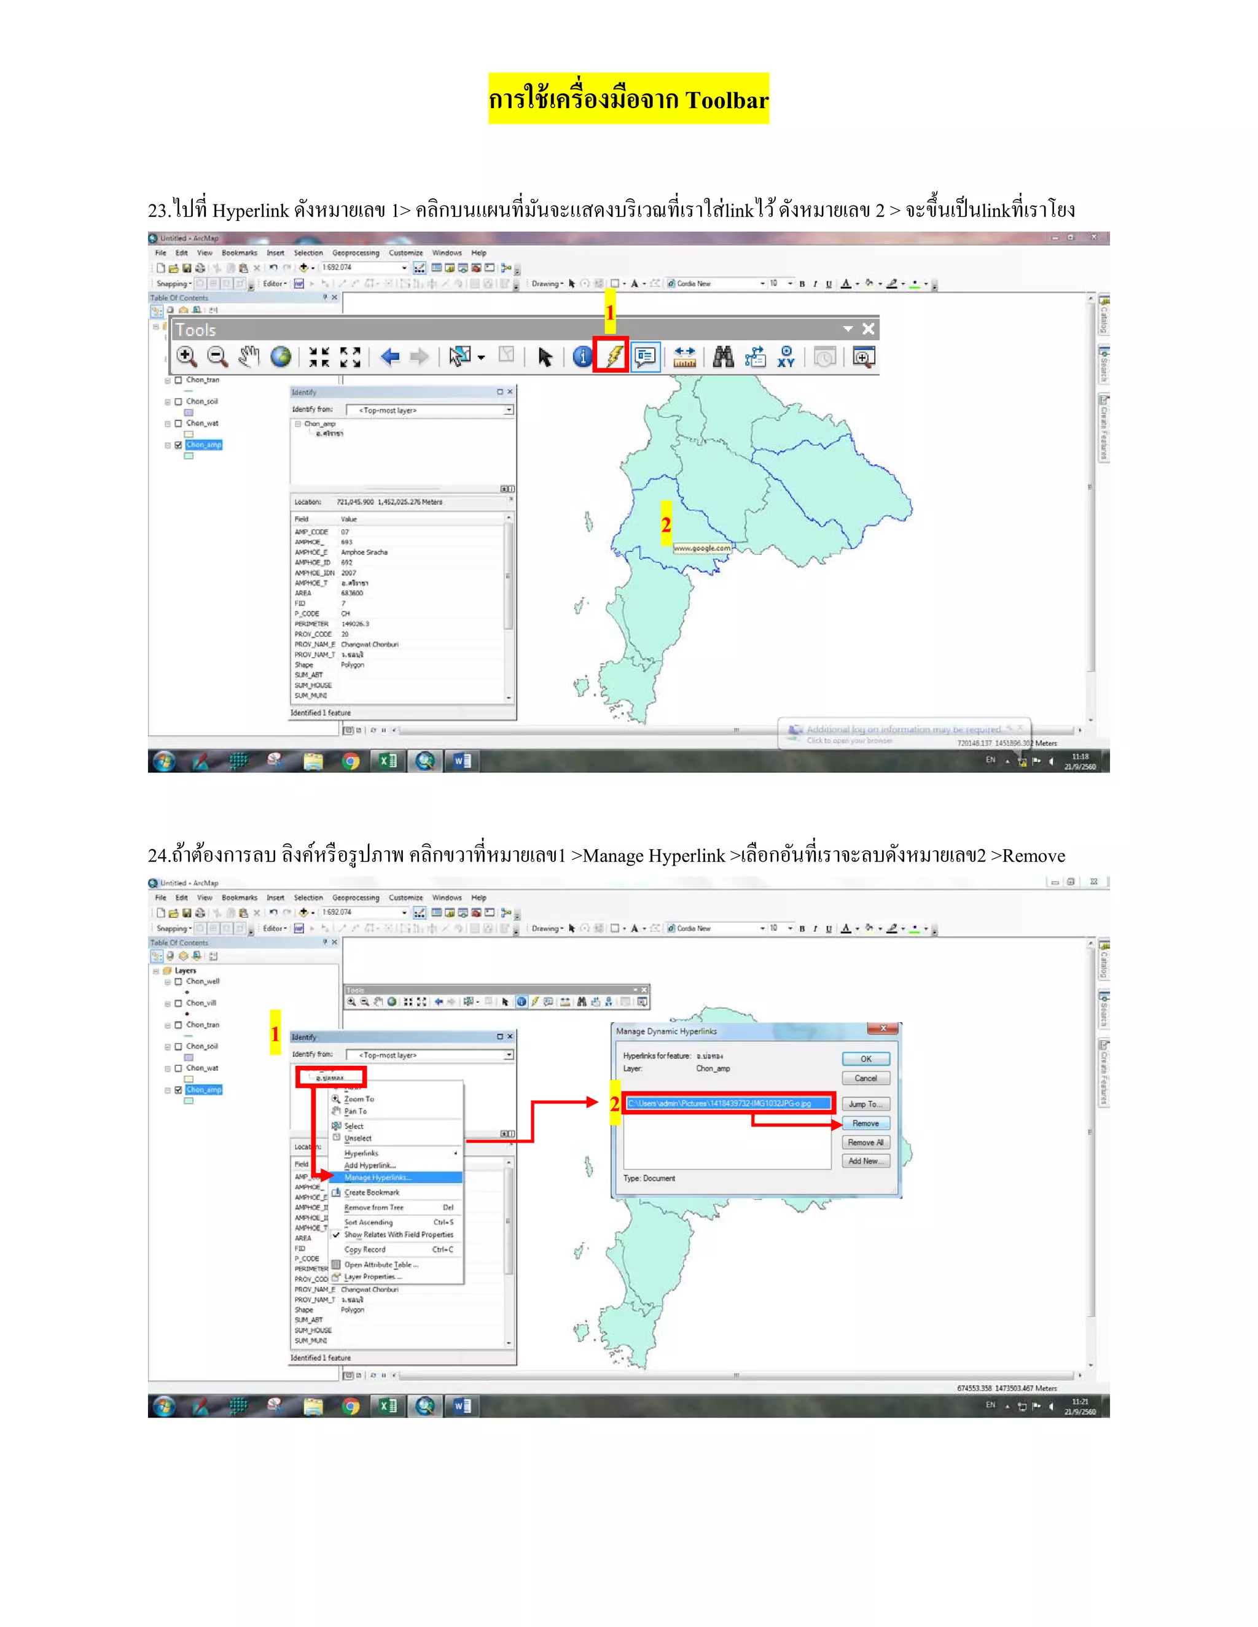Viewport: 1258px width, 1627px height.
Task: Click Fixed Zoom In arrows in enlarged Tools bar
Action: pos(319,357)
